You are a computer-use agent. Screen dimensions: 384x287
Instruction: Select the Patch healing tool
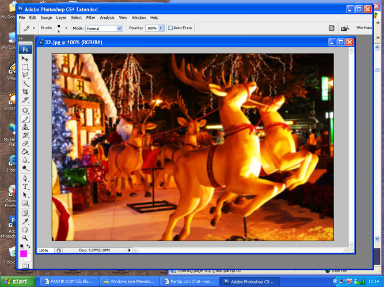25,110
